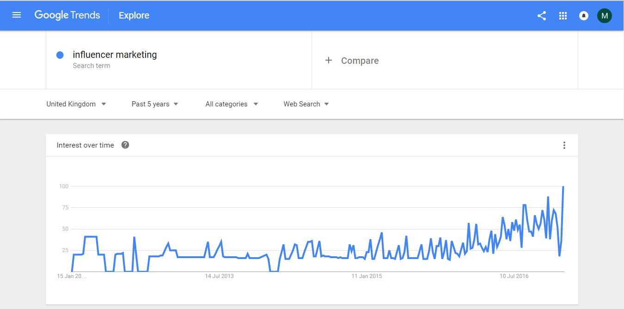624x309 pixels.
Task: Click the help icon beside Interest over time
Action: point(125,145)
